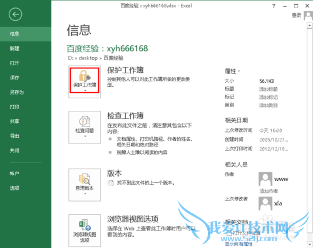
Task: Select 关闭 (Close) in the sidebar
Action: [26, 150]
